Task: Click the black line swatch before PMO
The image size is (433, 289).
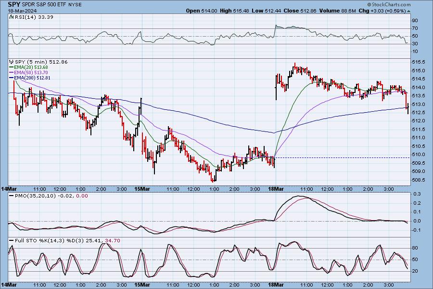Action: coord(12,196)
